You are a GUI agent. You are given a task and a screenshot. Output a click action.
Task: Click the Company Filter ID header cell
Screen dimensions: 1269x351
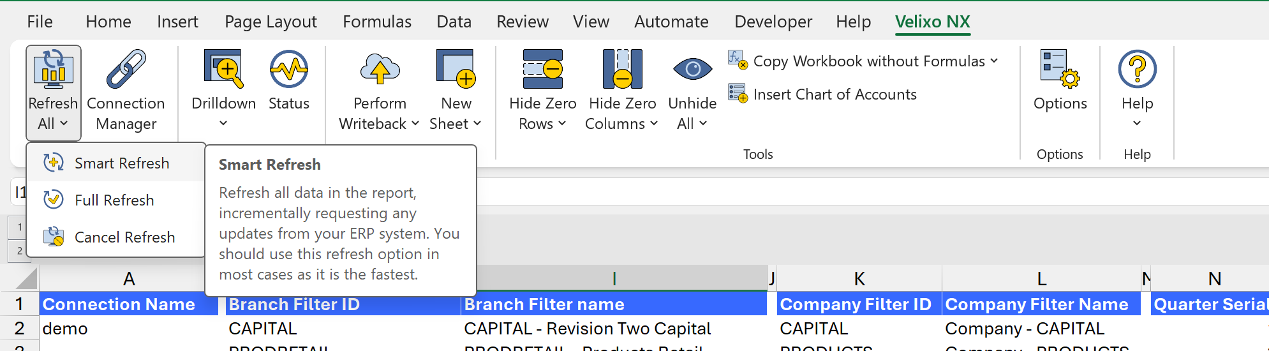point(859,304)
